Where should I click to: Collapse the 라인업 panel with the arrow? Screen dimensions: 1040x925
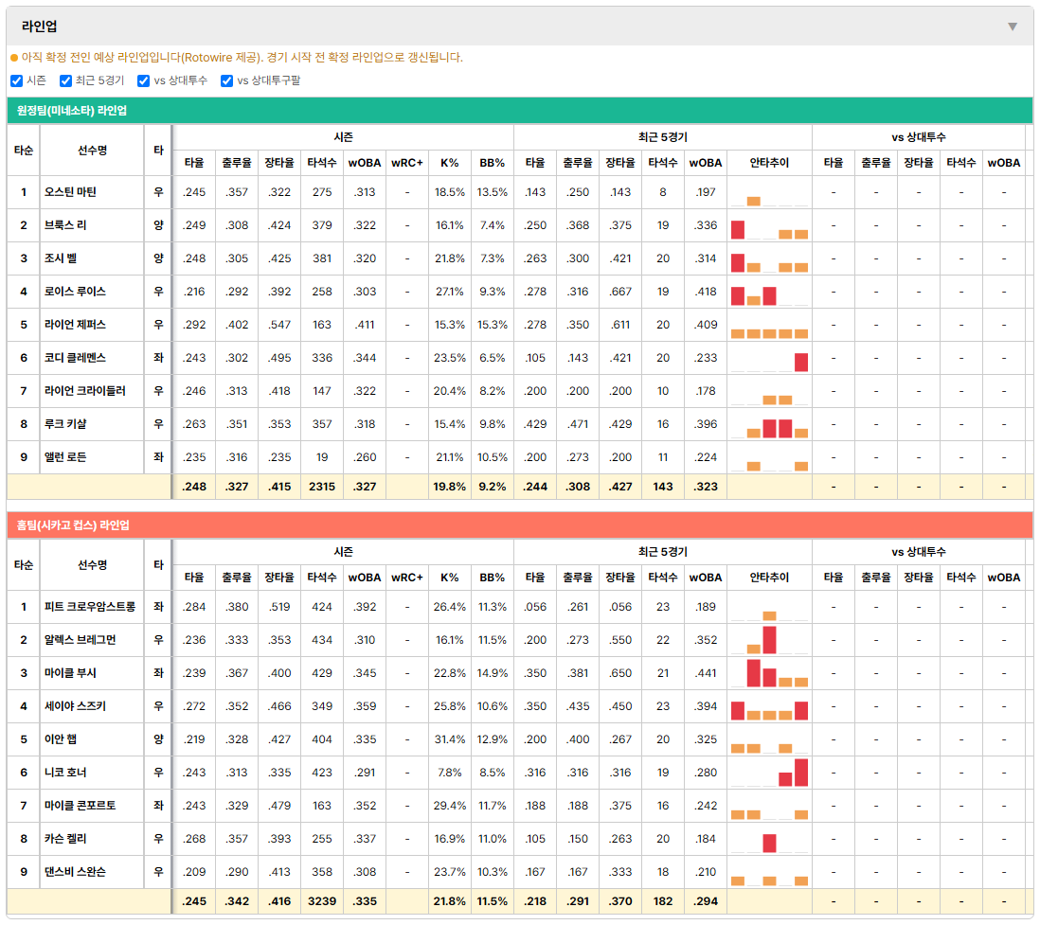(x=1013, y=27)
